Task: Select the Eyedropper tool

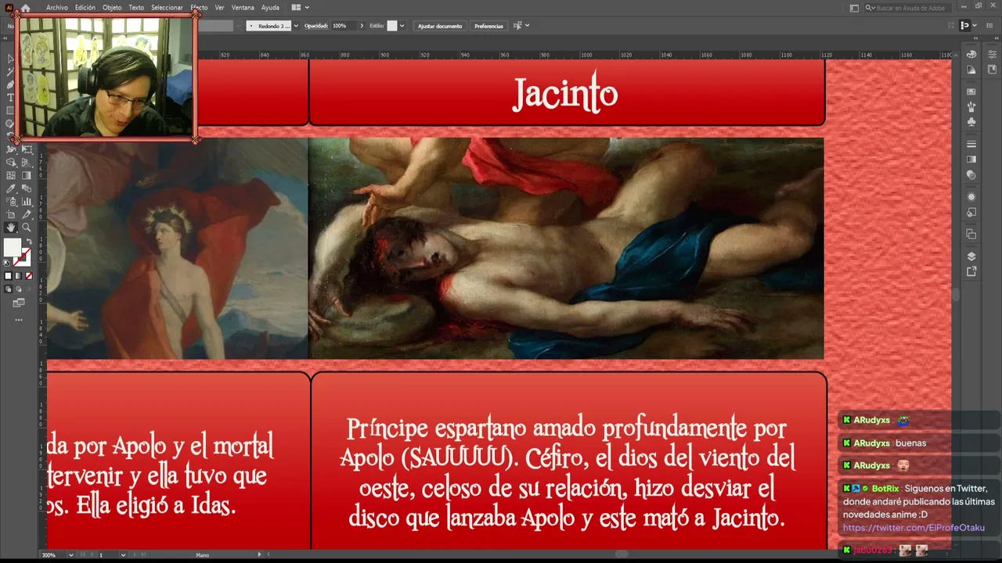Action: click(x=11, y=188)
